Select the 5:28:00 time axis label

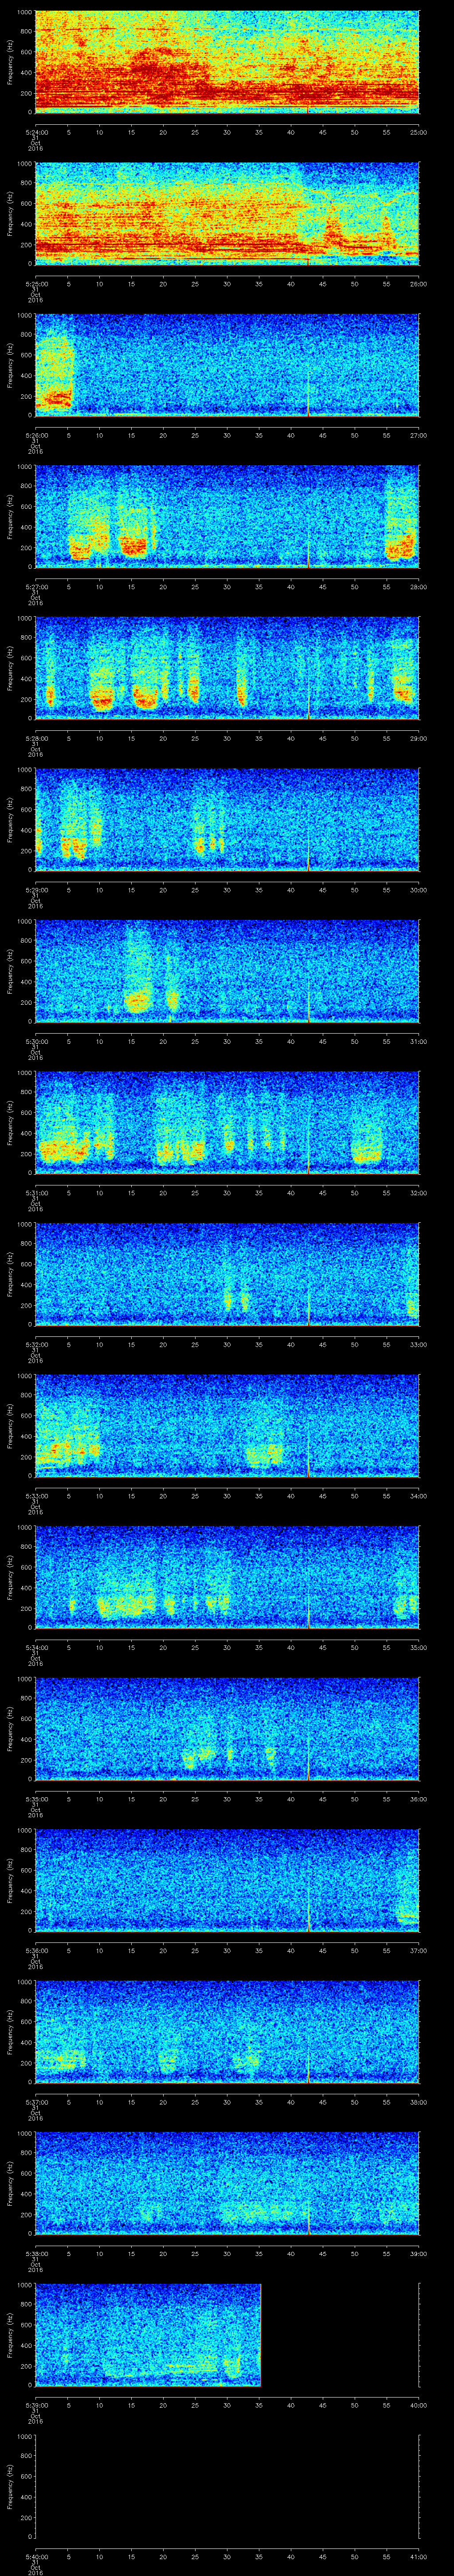[36, 738]
